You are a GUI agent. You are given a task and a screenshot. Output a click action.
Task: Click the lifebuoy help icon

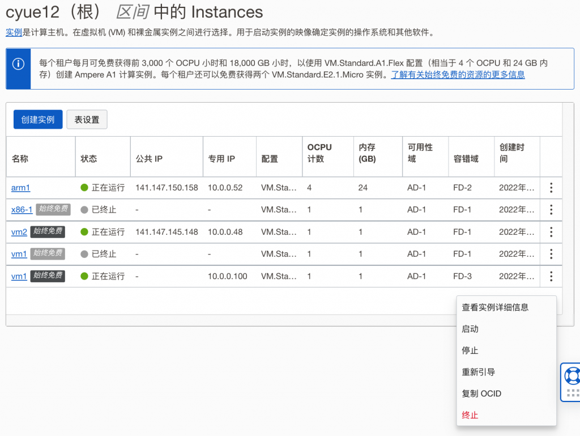[572, 375]
